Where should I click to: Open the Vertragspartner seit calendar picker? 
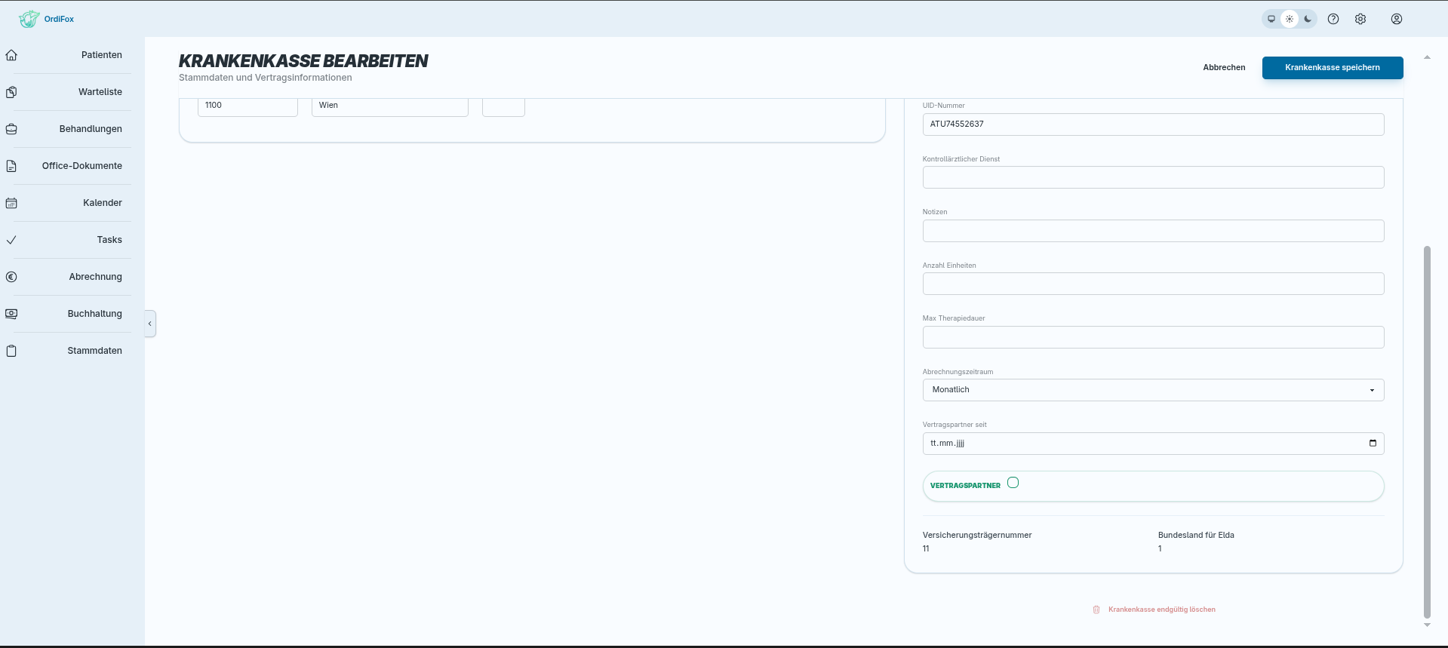point(1373,443)
